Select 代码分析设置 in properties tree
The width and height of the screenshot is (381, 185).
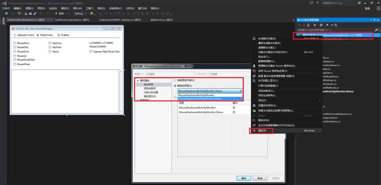click(151, 92)
